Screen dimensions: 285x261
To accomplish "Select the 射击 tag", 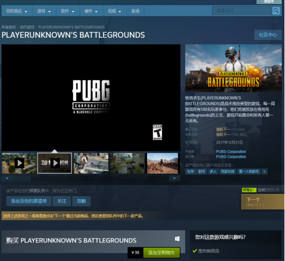I will 202,171.
